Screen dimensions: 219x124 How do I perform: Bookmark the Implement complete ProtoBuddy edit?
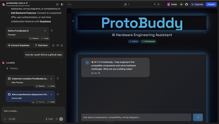[58, 78]
